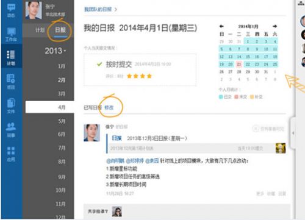Viewport: 305px width, 220px height.
Task: Click the organization icon at top right
Action: [301, 3]
